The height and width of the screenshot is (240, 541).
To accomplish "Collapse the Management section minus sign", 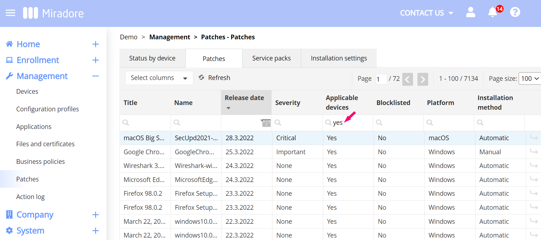I will click(x=95, y=76).
